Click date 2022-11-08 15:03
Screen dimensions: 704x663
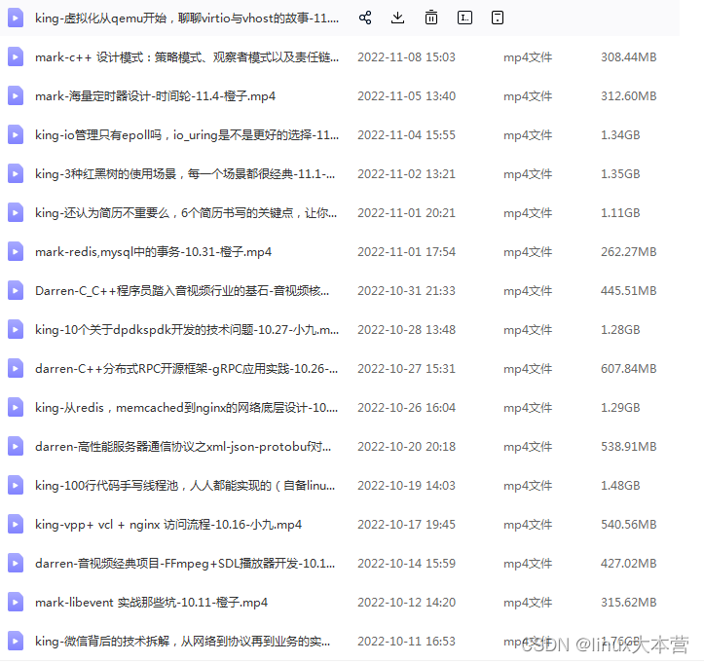pos(406,57)
